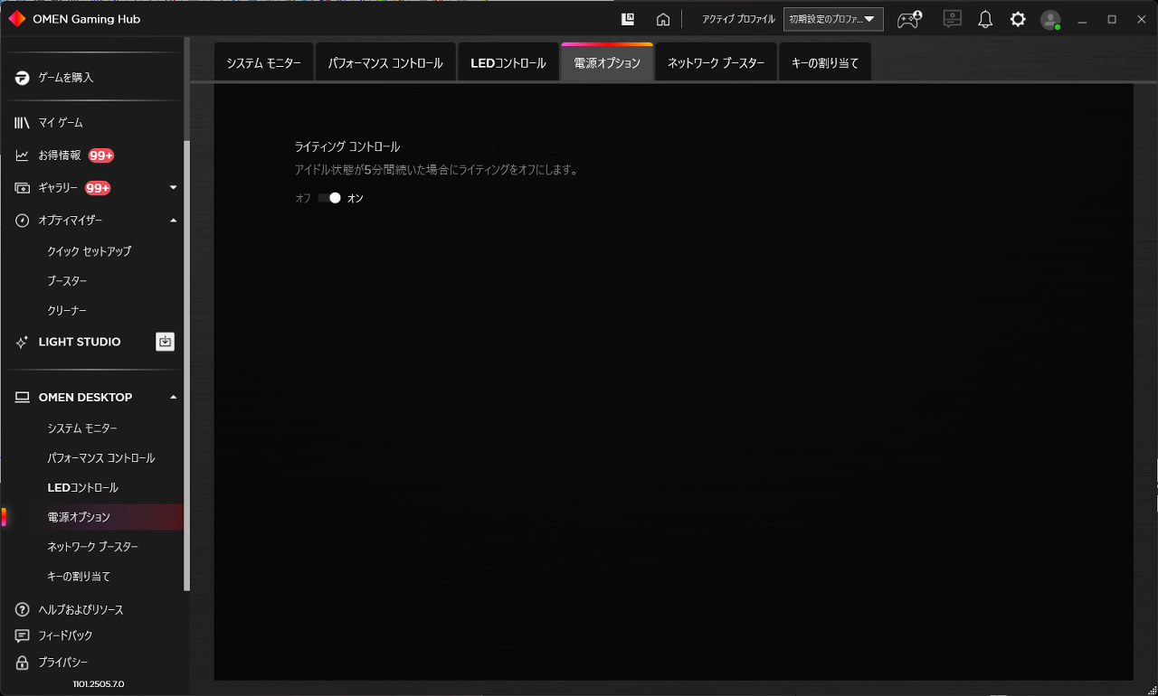Click the sidebar vertical scrollbar
This screenshot has height=696, width=1158.
187,366
